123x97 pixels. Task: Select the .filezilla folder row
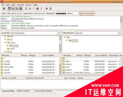[x=30, y=64]
